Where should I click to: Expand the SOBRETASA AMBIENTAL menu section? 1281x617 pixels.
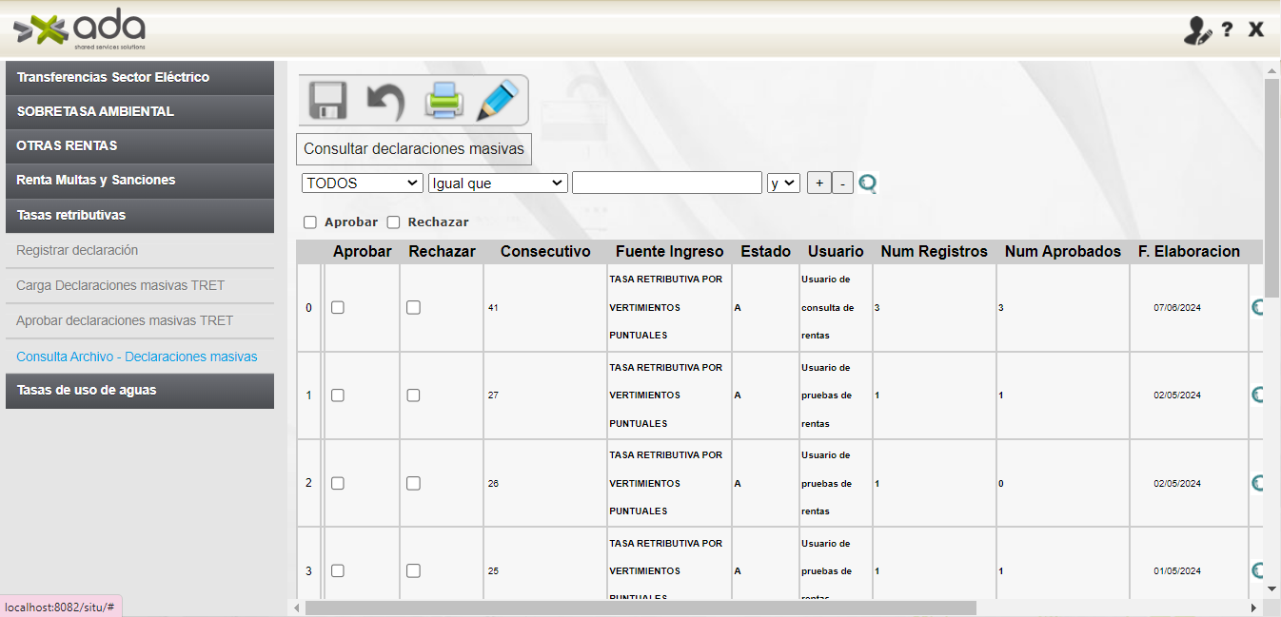coord(140,112)
